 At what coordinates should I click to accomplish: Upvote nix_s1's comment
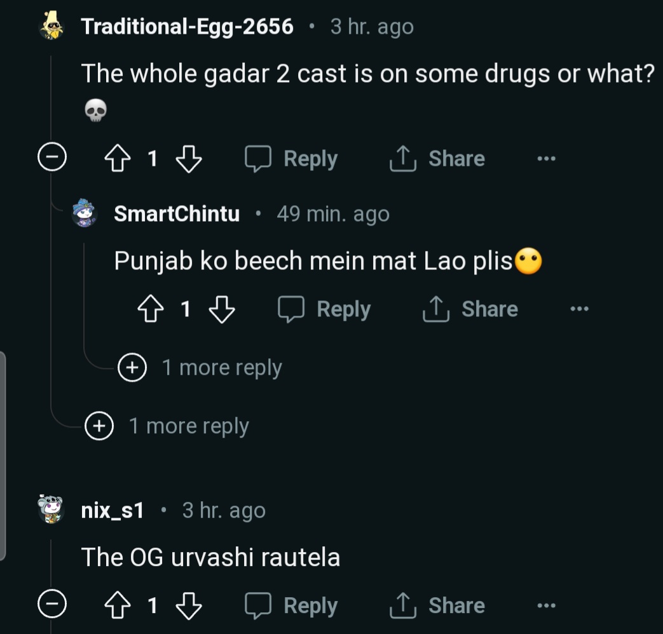[117, 605]
